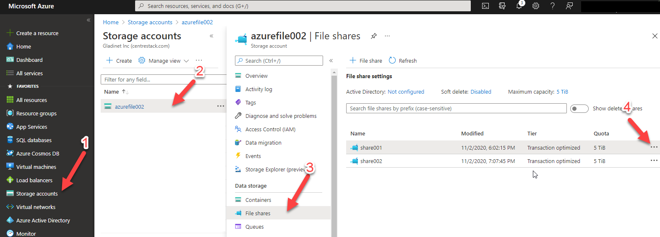Open the Help question mark
Screen dimensions: 660x237
pyautogui.click(x=553, y=6)
